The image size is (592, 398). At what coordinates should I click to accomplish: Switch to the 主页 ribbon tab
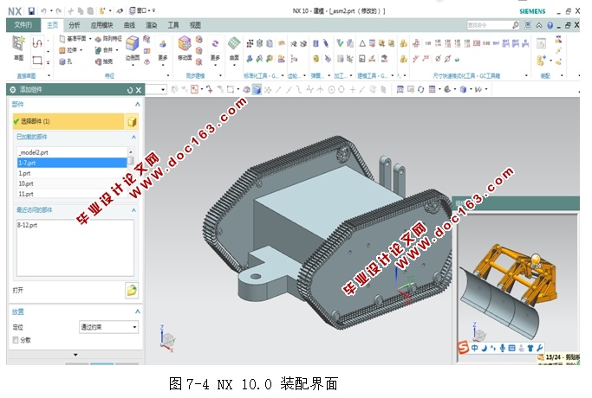click(x=53, y=25)
